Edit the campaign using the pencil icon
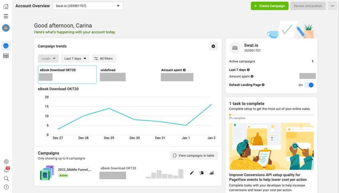 192,173
